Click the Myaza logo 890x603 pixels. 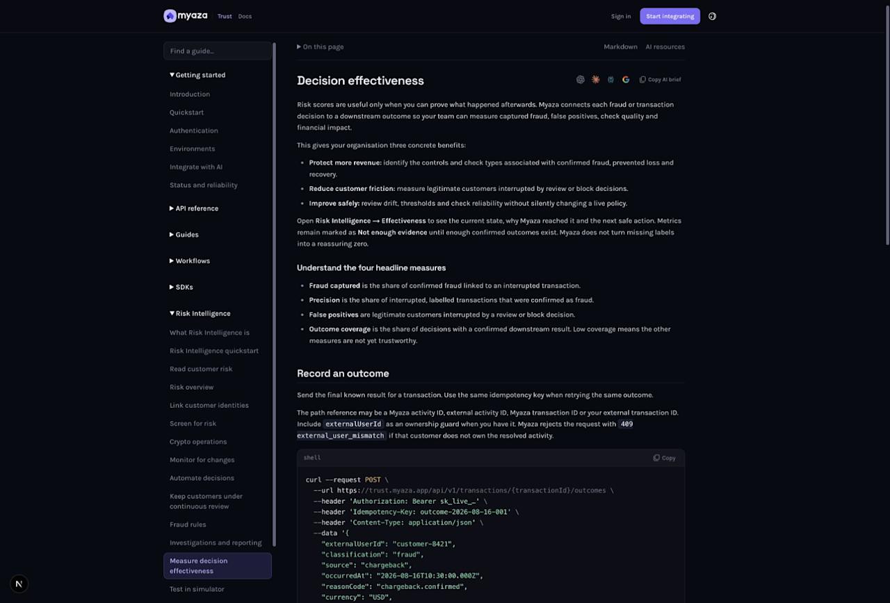click(185, 16)
